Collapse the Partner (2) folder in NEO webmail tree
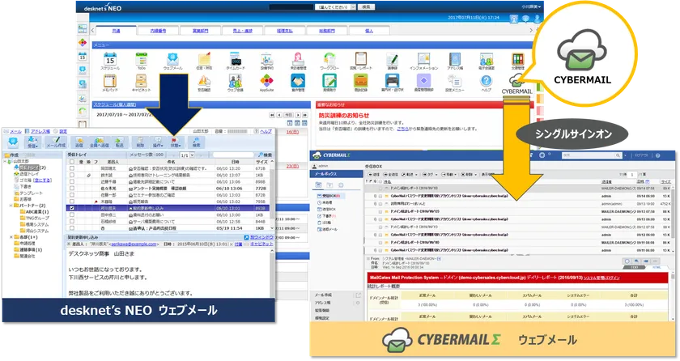Screen dimensions: 680x361 pos(11,206)
